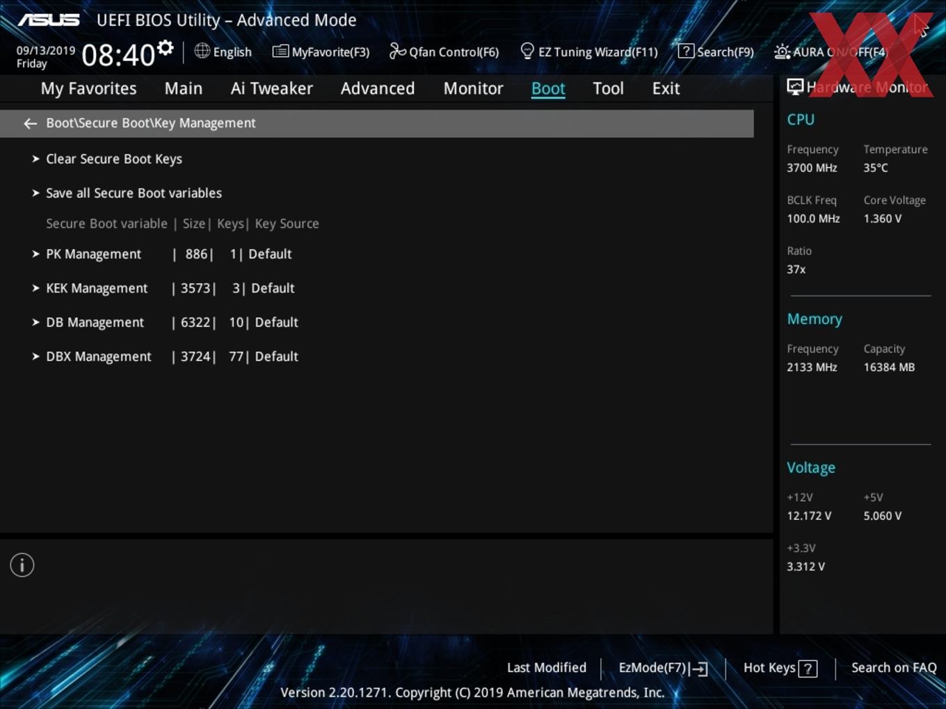The height and width of the screenshot is (709, 946).
Task: Select the Monitor tab
Action: point(473,88)
